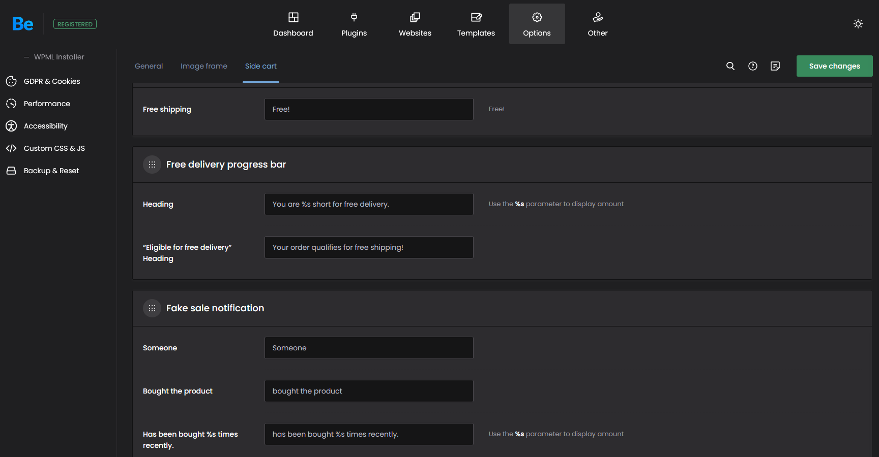Open Accessibility settings label

point(46,126)
